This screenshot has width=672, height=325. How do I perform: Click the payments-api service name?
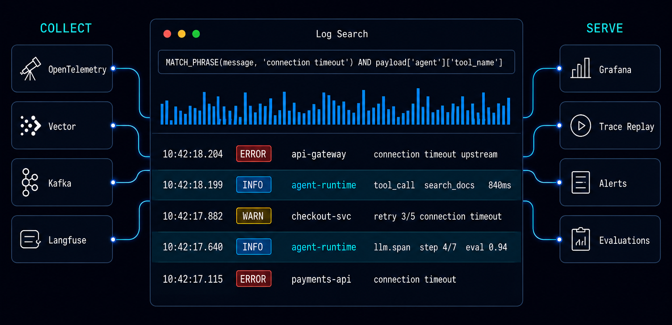(322, 279)
